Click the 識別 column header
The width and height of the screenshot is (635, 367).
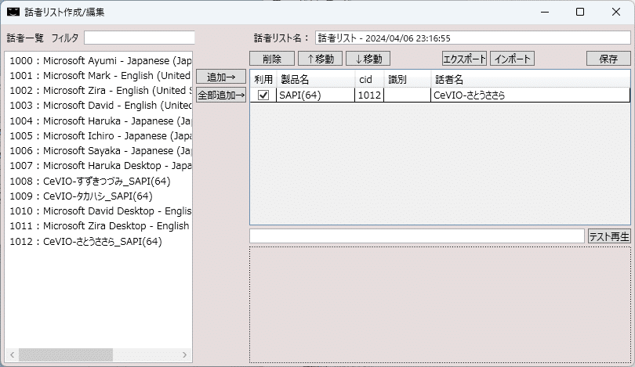pos(407,79)
